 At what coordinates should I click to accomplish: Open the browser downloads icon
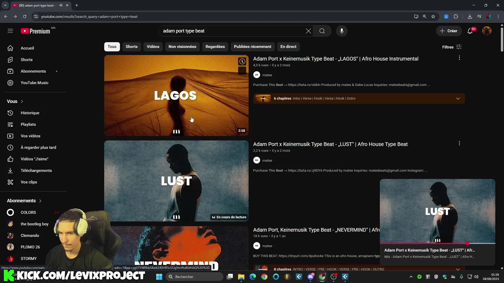click(470, 17)
